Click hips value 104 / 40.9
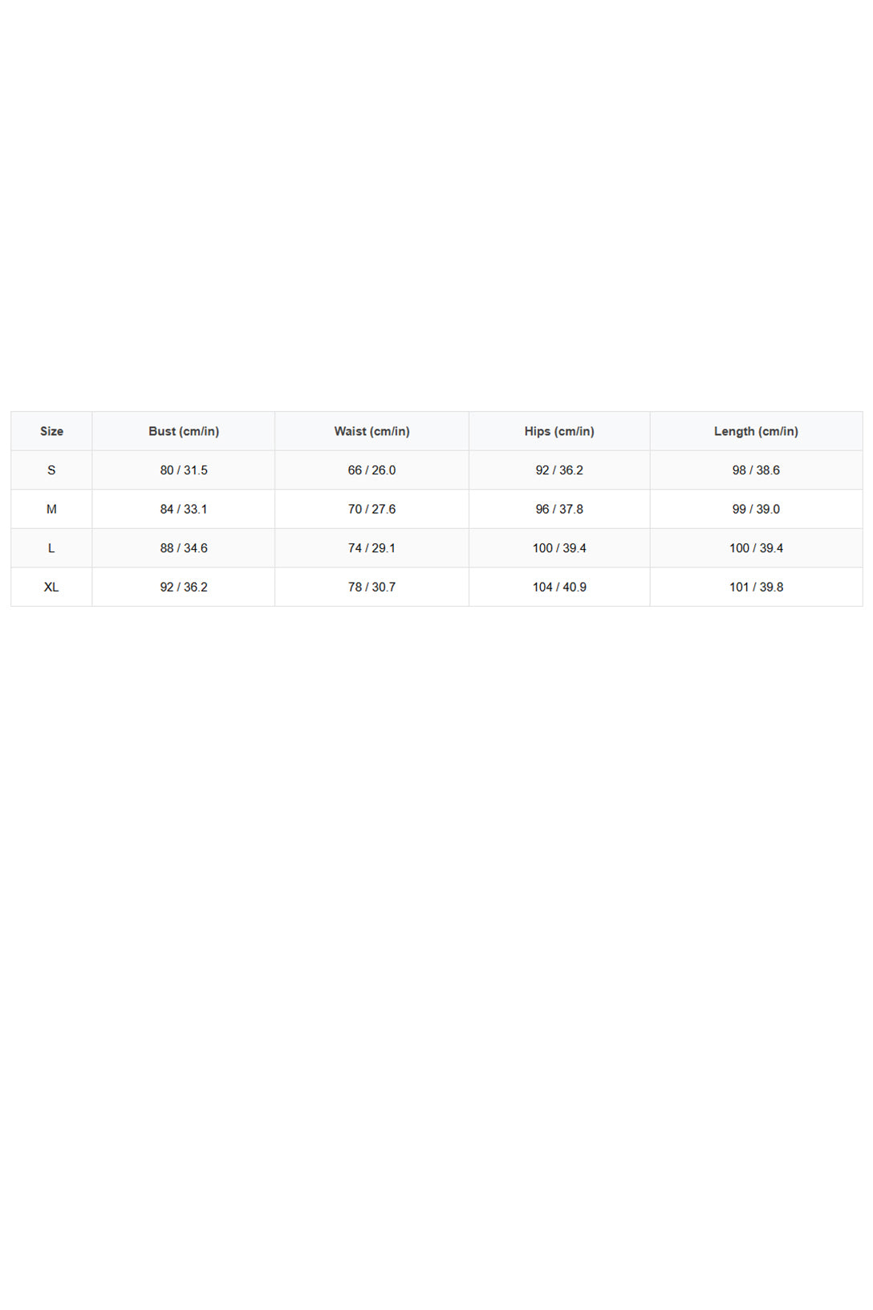The height and width of the screenshot is (1310, 873). pos(559,587)
